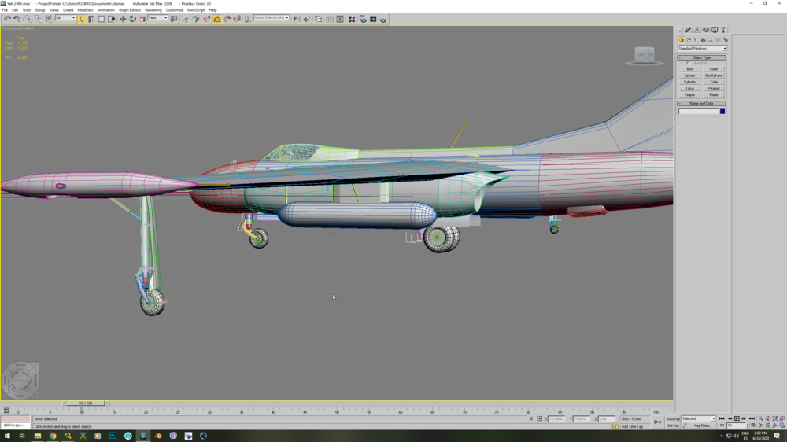Image resolution: width=787 pixels, height=442 pixels.
Task: Open the Mirror tool
Action: click(297, 19)
